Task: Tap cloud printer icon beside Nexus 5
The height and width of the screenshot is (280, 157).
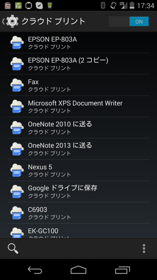Action: [17, 170]
